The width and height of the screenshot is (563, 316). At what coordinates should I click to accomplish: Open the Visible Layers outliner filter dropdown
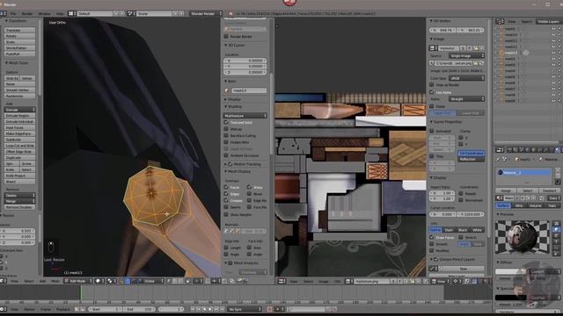pyautogui.click(x=548, y=21)
